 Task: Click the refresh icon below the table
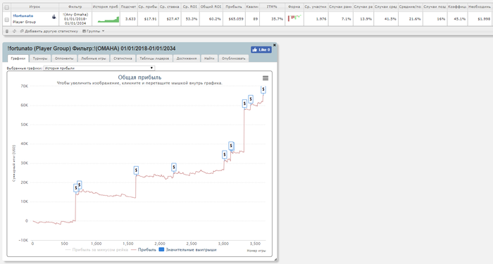click(14, 31)
